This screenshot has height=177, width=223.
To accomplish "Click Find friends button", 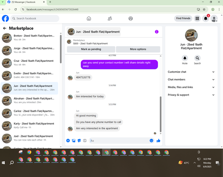I will coord(183,18).
